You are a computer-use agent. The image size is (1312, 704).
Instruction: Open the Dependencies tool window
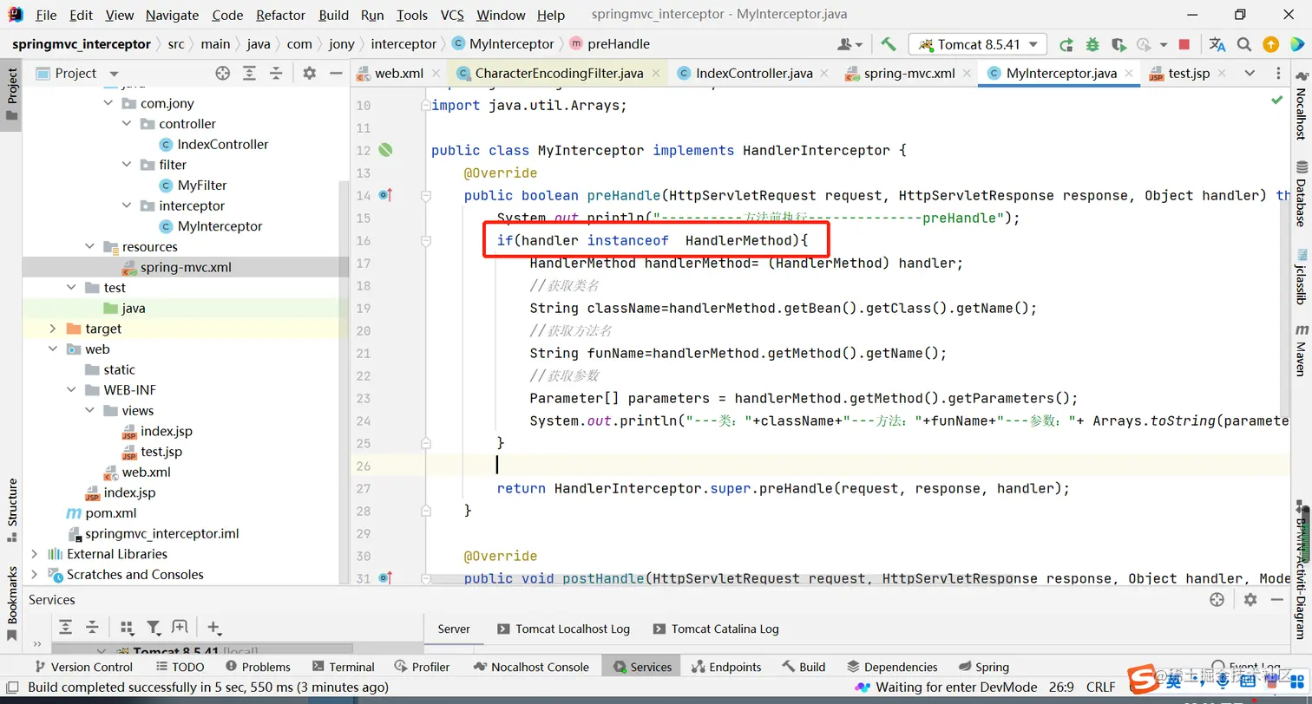coord(892,667)
